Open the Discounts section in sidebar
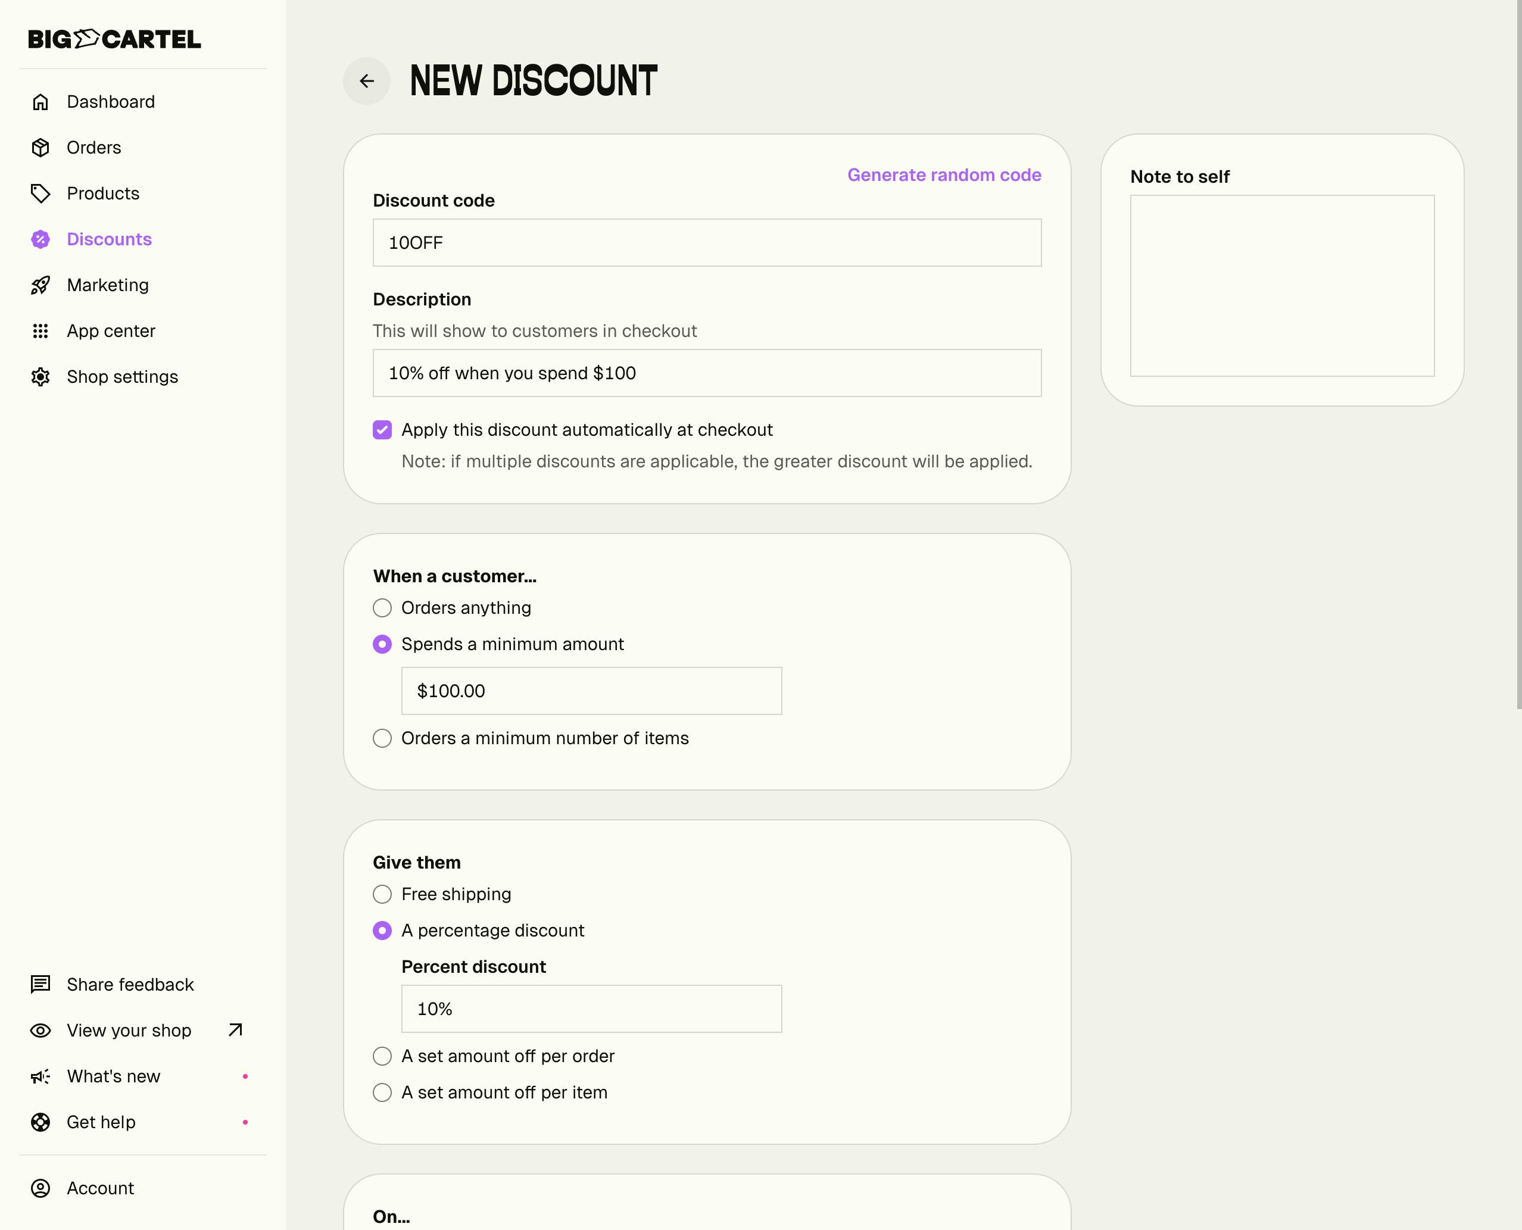Image resolution: width=1522 pixels, height=1230 pixels. point(109,239)
